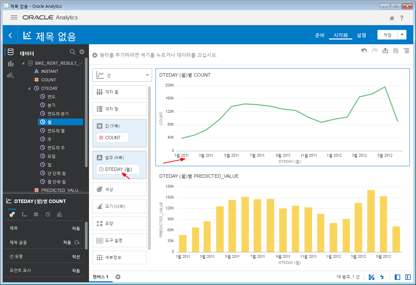Click the brushing paint icon in status bar

372,277
